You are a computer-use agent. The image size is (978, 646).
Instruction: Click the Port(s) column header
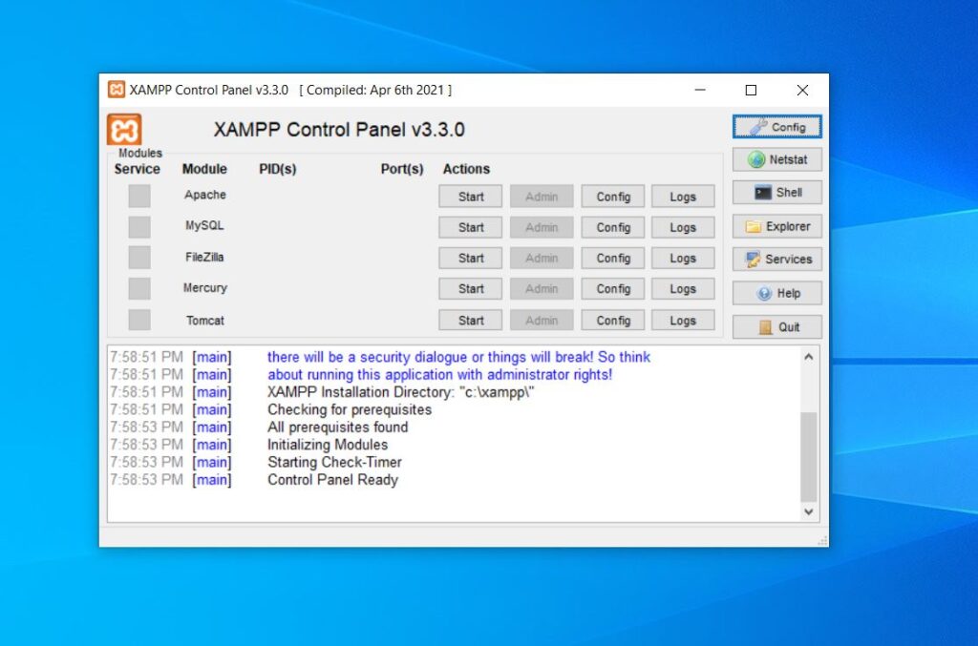[402, 169]
